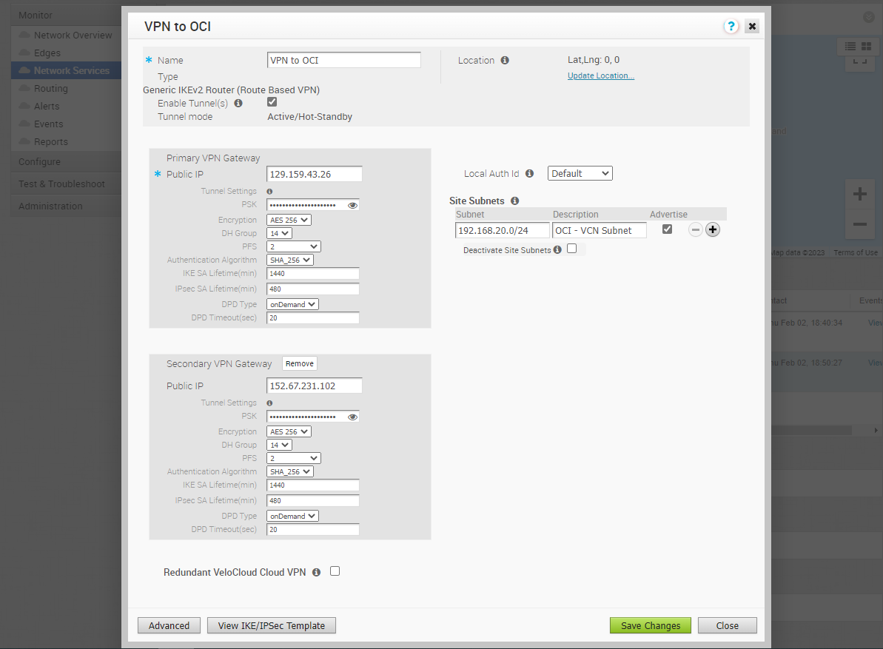Open the primary gateway DH Group dropdown
Viewport: 883px width, 649px height.
point(279,234)
